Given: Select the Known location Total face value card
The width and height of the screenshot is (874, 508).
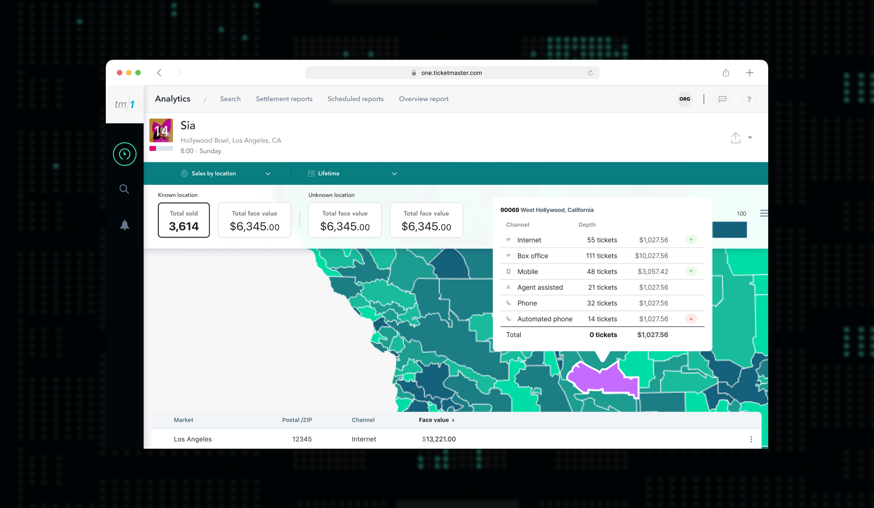Looking at the screenshot, I should (254, 220).
